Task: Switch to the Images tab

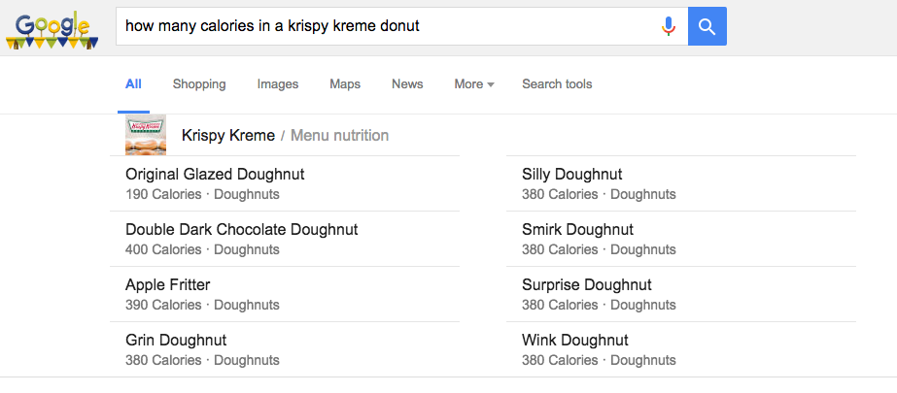Action: (x=278, y=84)
